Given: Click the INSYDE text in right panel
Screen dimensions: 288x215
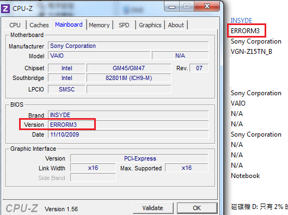Looking at the screenshot, I should [241, 21].
